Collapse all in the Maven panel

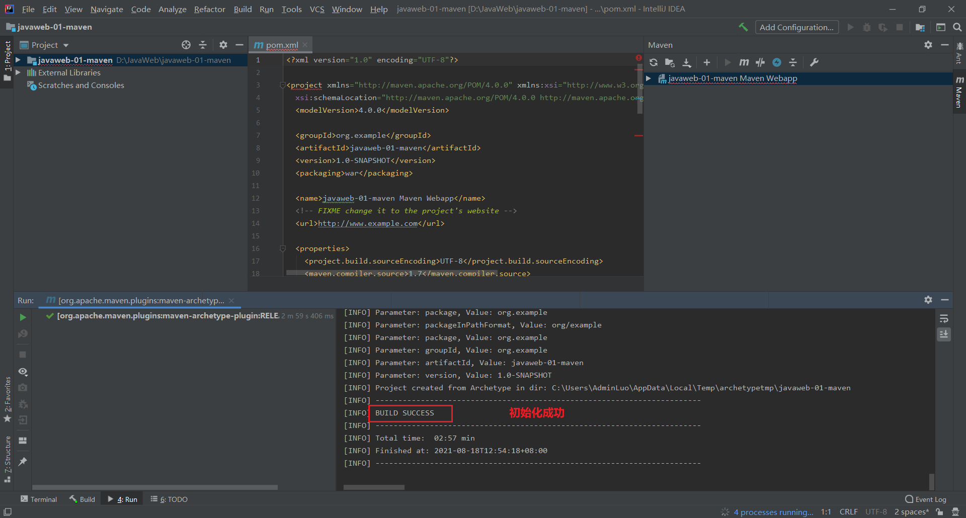pyautogui.click(x=793, y=62)
